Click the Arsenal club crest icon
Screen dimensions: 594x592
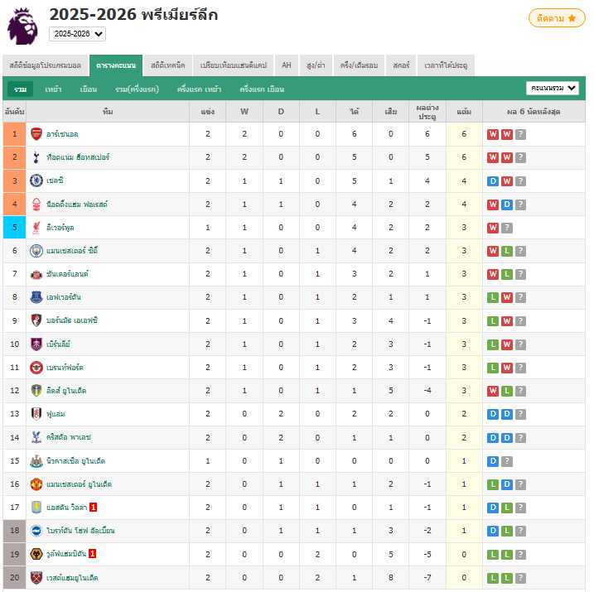36,134
